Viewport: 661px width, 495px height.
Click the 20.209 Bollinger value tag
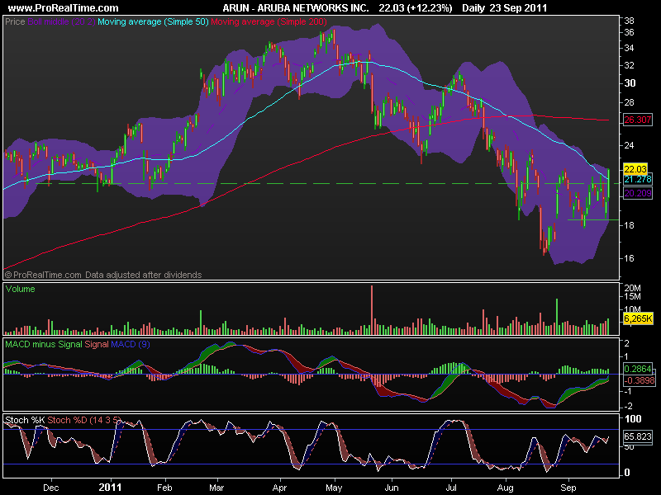(638, 193)
